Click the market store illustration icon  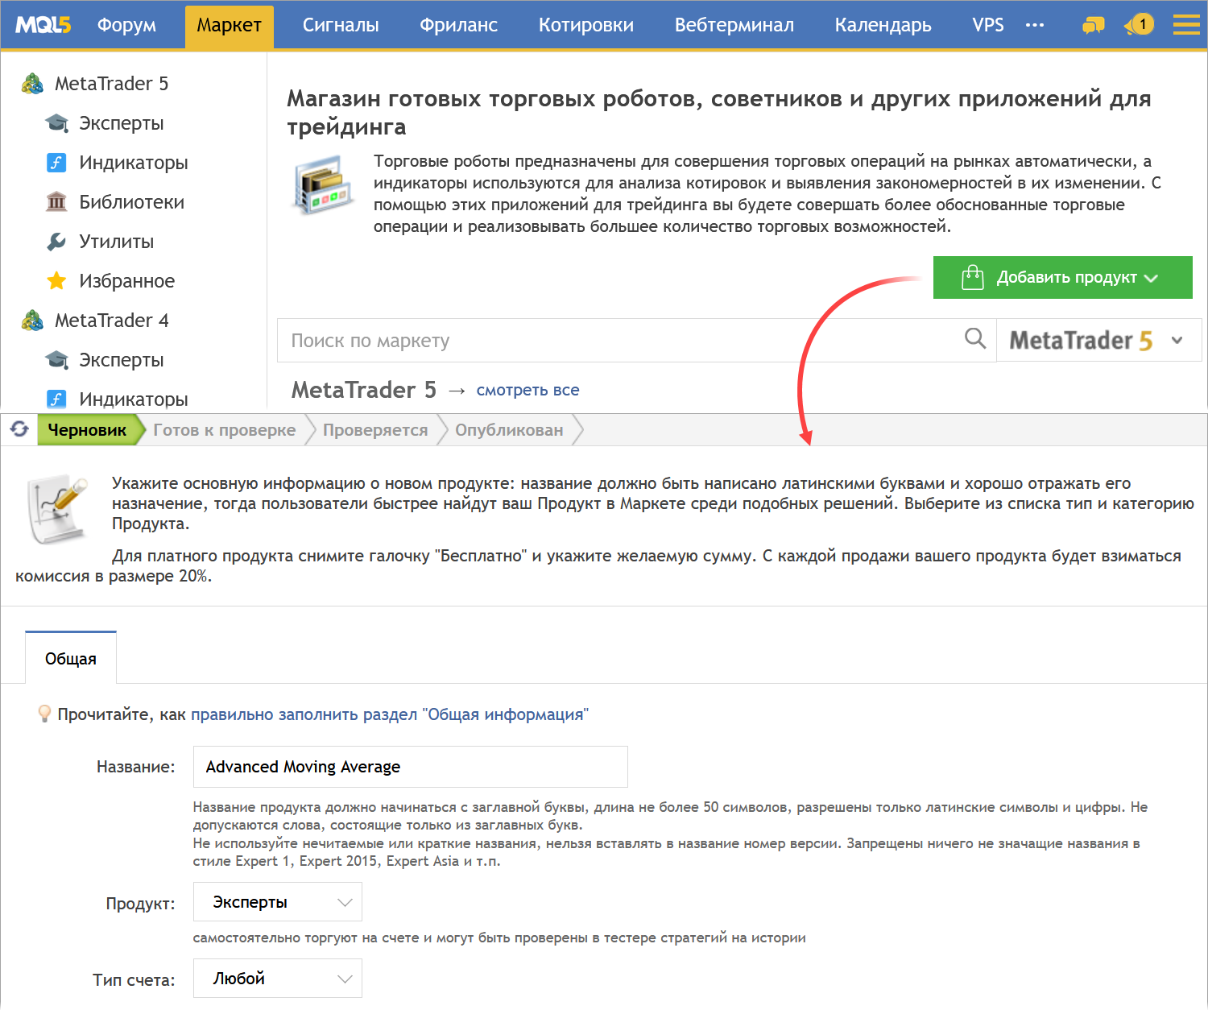point(322,184)
